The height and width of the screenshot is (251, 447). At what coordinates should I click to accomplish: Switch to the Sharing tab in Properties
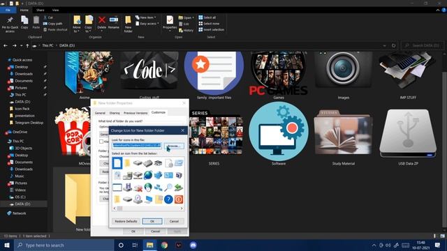coord(115,113)
